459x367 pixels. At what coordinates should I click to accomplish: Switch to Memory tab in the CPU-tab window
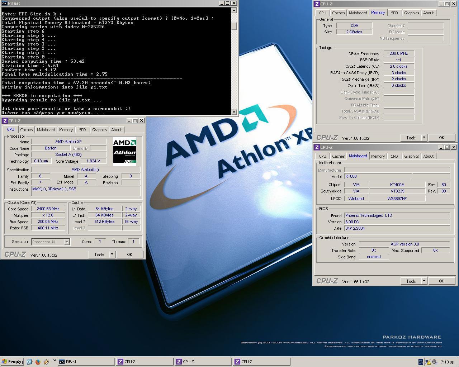(66, 130)
